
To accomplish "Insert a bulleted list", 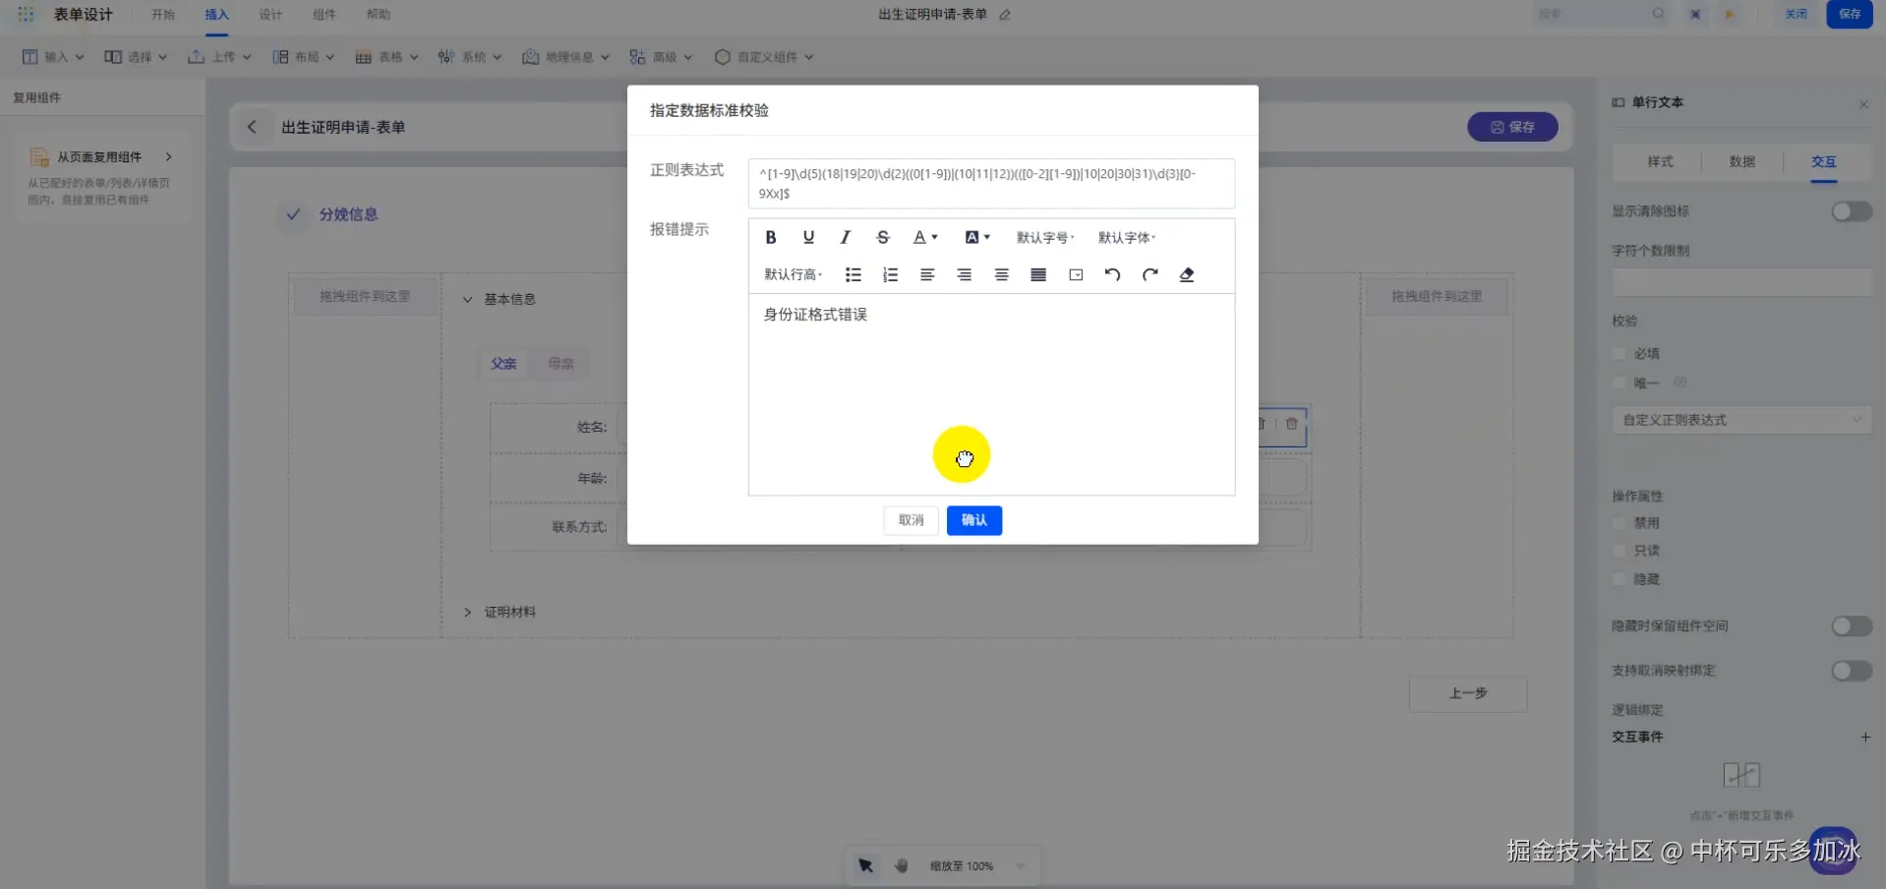I will point(853,274).
